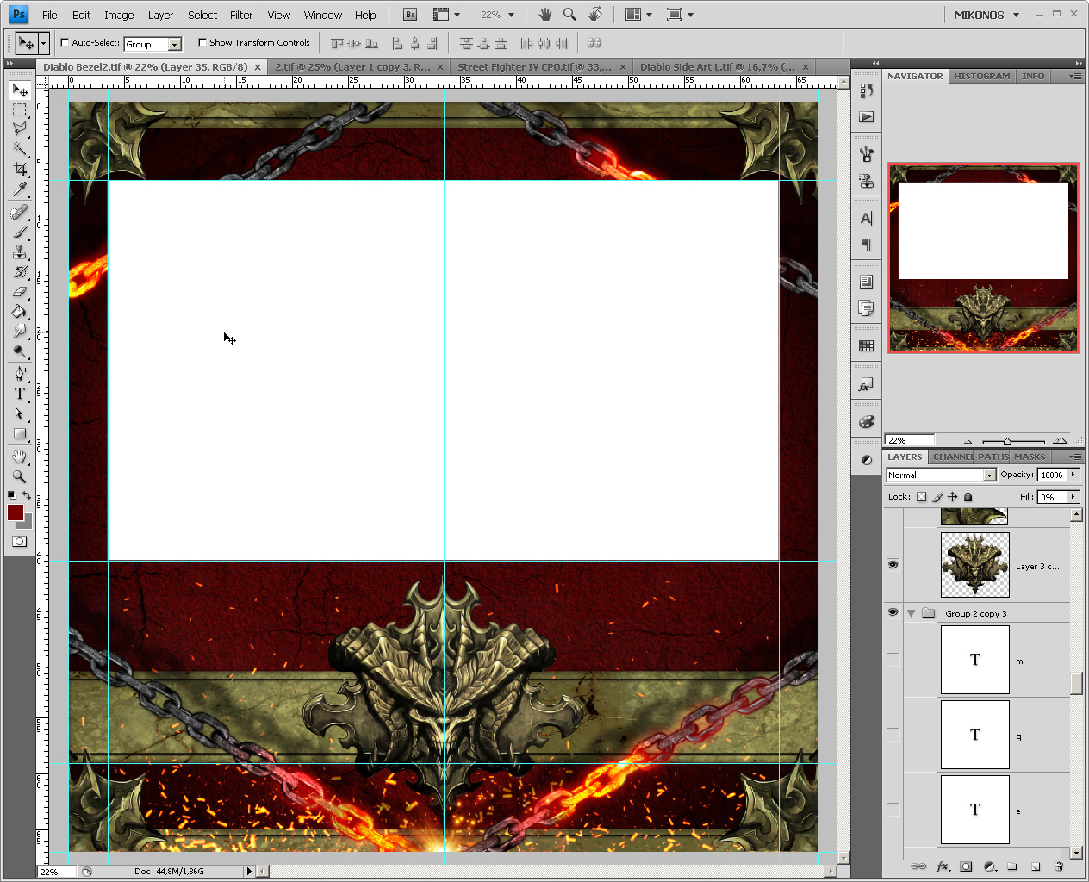Select the Crop tool
Screen dimensions: 1089x882
click(x=19, y=169)
